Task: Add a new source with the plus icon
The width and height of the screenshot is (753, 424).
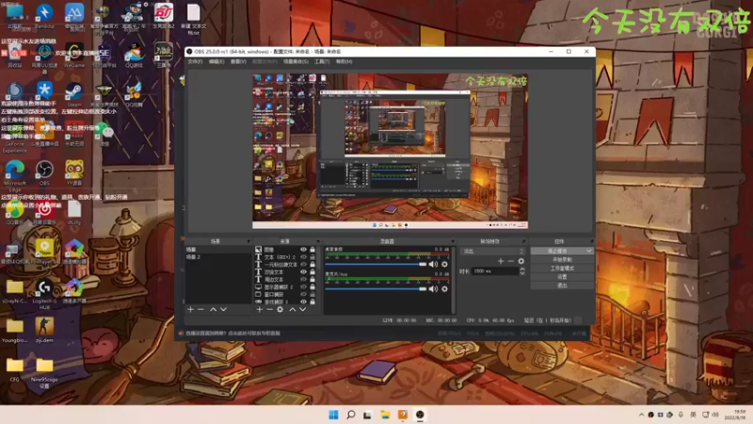Action: 260,310
